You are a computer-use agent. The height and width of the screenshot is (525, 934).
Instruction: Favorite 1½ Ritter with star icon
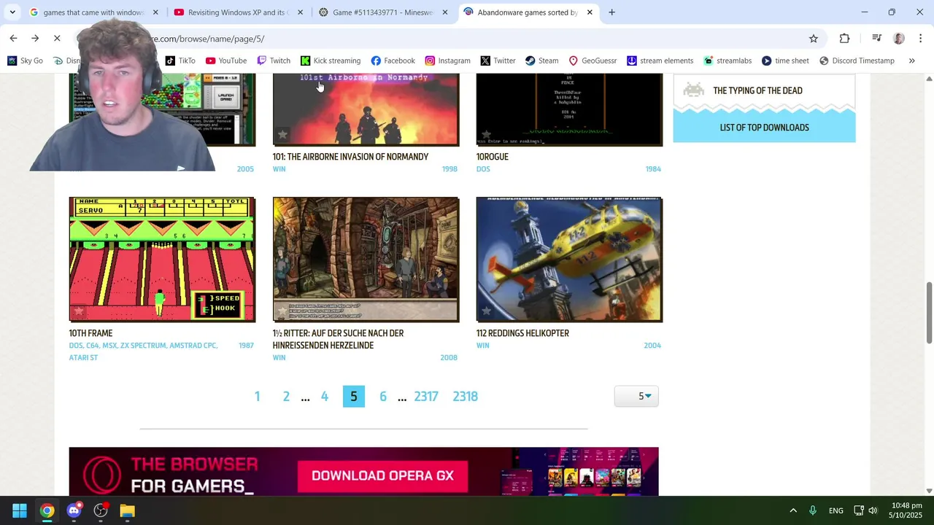click(x=282, y=312)
